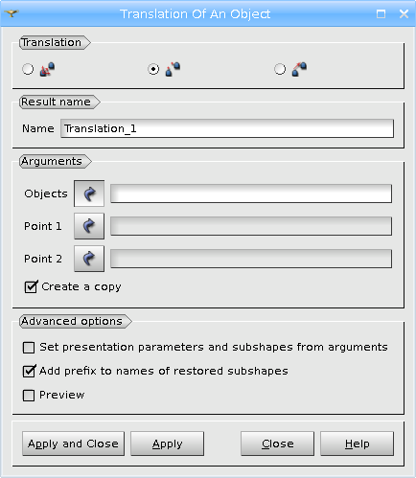This screenshot has height=478, width=416.
Task: Click the Close button at bottom
Action: [x=277, y=444]
